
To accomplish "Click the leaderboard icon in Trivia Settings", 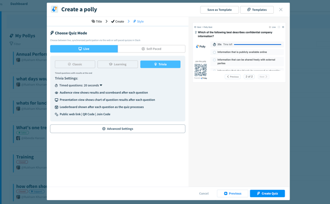I will pos(57,107).
